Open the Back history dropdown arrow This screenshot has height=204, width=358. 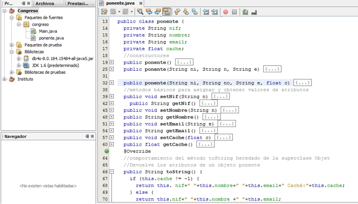[119, 12]
